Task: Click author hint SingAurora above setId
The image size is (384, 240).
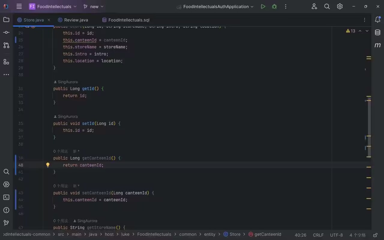Action: [65, 117]
